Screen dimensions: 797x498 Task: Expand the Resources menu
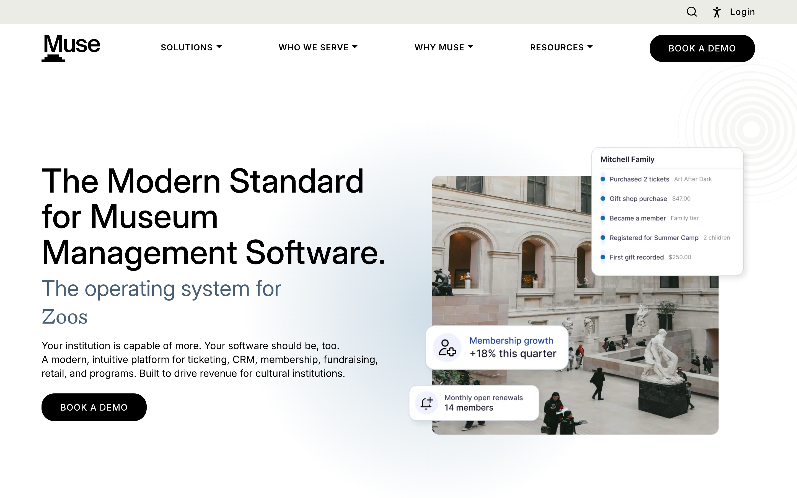click(x=561, y=47)
